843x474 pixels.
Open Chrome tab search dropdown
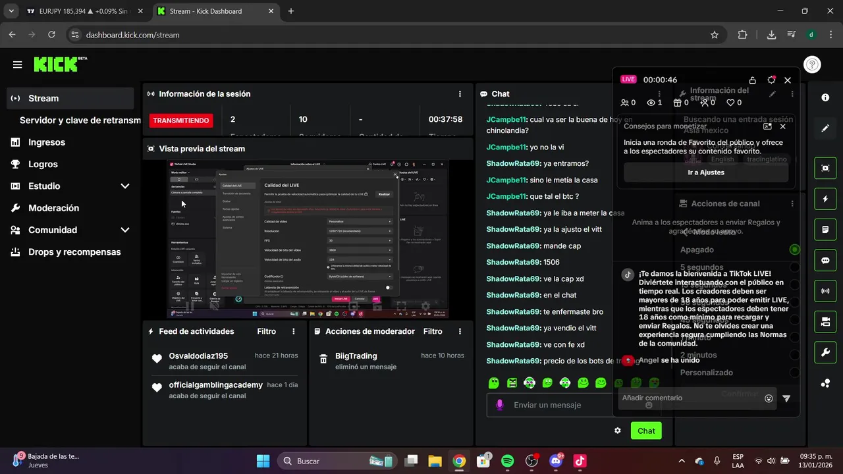[11, 11]
